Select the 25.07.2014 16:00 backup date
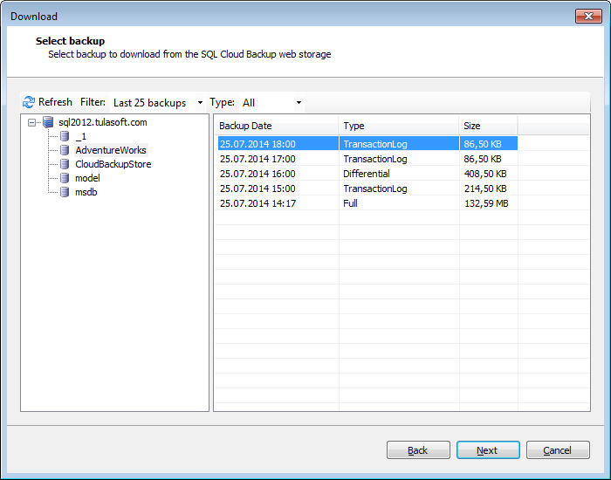This screenshot has height=480, width=611. [x=257, y=174]
